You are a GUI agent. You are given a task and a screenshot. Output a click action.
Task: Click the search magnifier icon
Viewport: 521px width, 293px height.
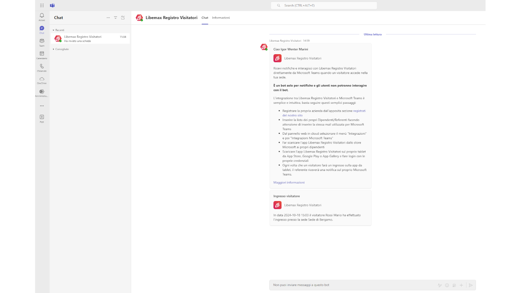click(279, 5)
